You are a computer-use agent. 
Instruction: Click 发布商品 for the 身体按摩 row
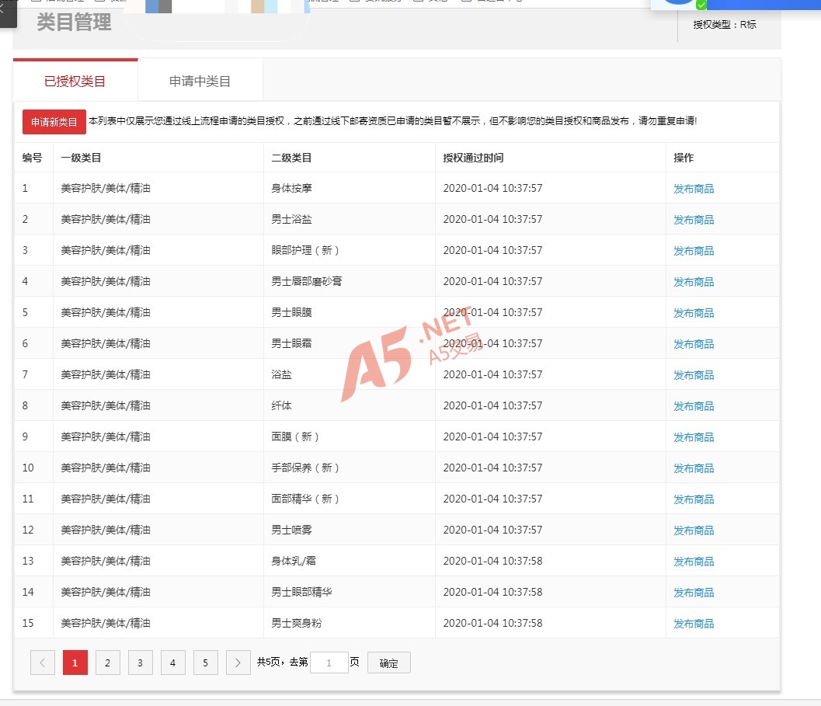[x=693, y=189]
